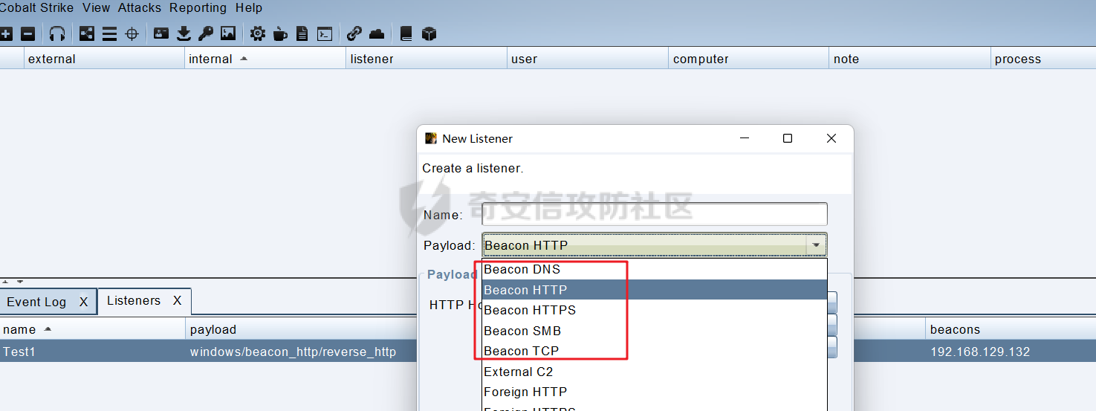The width and height of the screenshot is (1096, 411).
Task: Sort listeners by payload column
Action: pyautogui.click(x=301, y=329)
